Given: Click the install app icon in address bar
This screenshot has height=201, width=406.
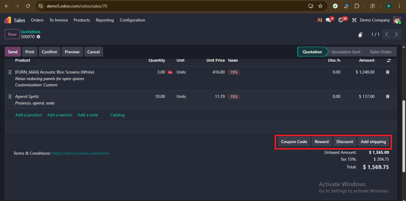Looking at the screenshot, I should (x=311, y=6).
